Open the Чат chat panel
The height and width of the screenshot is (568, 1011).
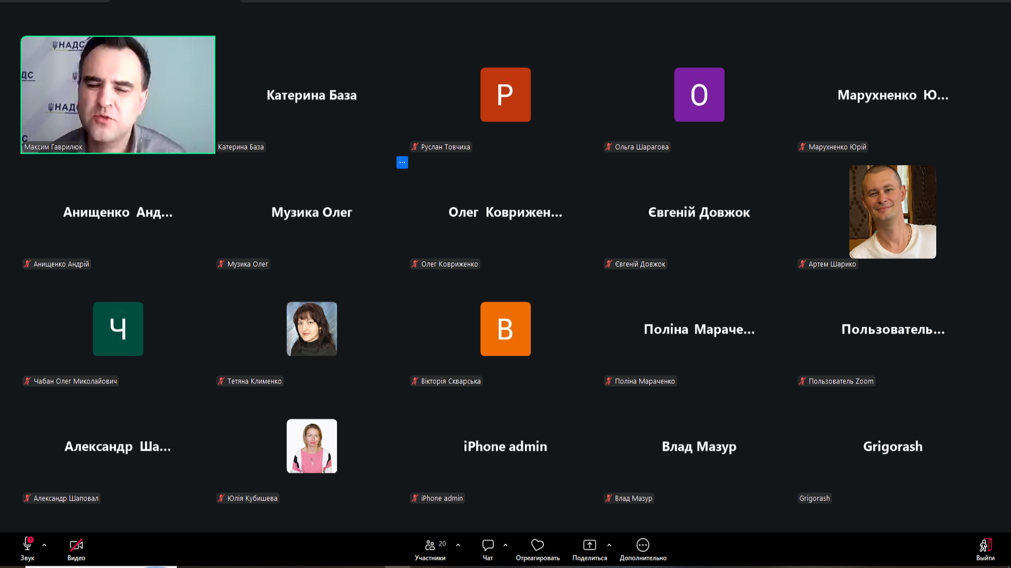coord(488,549)
